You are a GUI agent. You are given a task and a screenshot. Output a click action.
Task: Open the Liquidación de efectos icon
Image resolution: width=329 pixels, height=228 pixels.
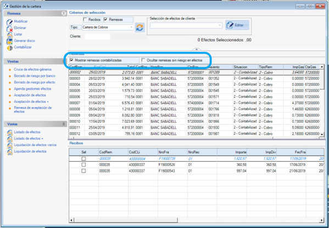[x=10, y=152]
